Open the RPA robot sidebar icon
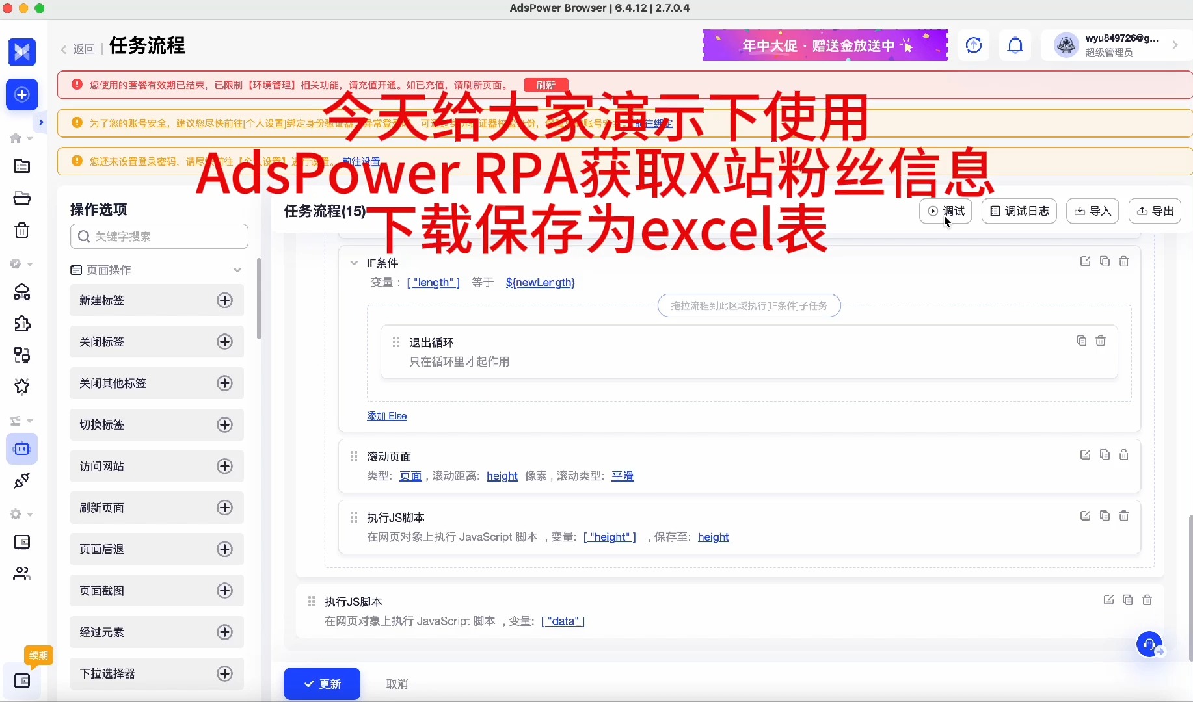Screen dimensions: 1193x702 click(22, 449)
